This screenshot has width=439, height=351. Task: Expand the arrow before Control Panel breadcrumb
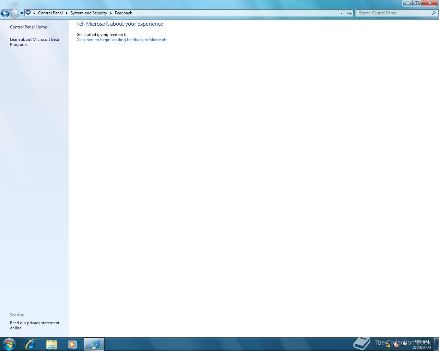pos(34,13)
